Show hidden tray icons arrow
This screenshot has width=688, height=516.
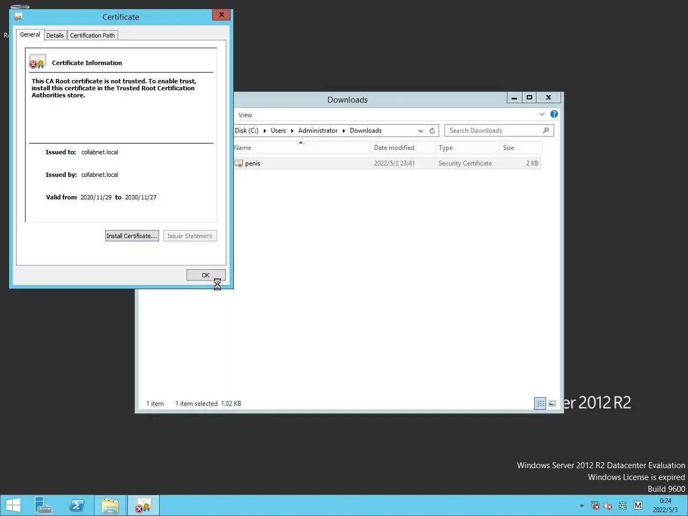pyautogui.click(x=582, y=505)
